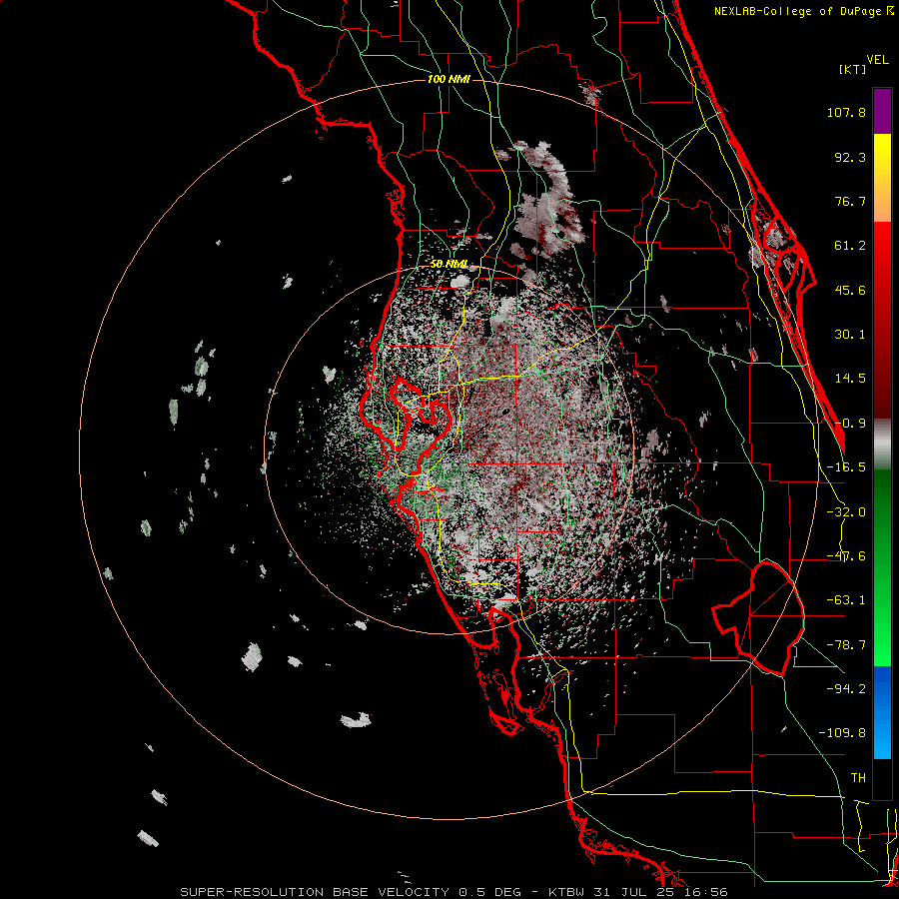Click the 100 NMI range ring label
This screenshot has width=899, height=899.
click(x=449, y=79)
